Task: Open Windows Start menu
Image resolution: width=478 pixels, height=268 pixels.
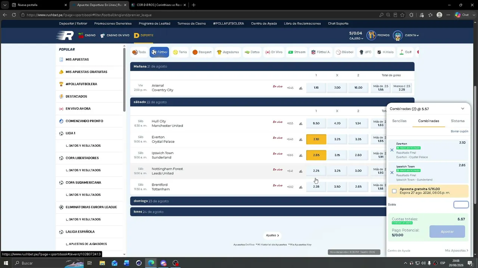Action: click(6, 263)
